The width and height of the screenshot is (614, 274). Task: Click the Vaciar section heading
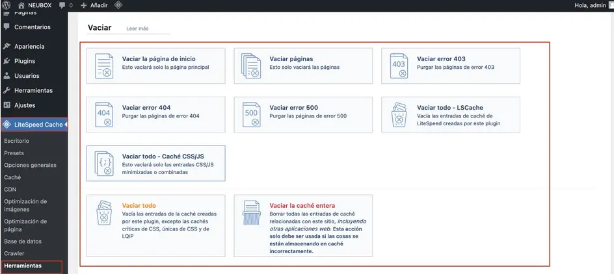[100, 28]
